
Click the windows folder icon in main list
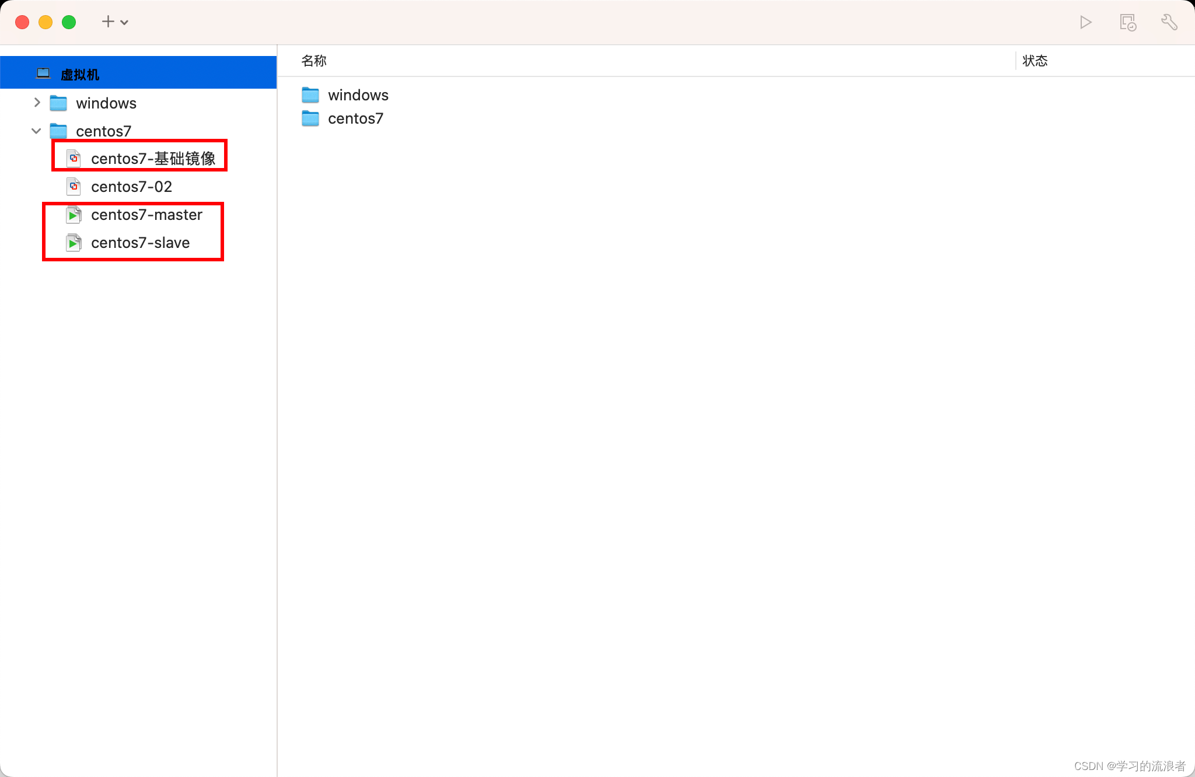[x=310, y=95]
